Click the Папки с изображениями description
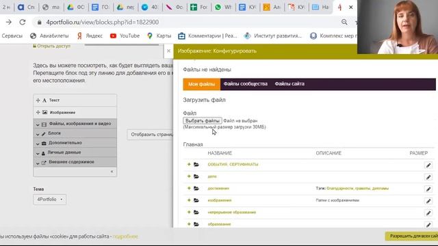Image resolution: width=438 pixels, height=246 pixels. [x=337, y=200]
